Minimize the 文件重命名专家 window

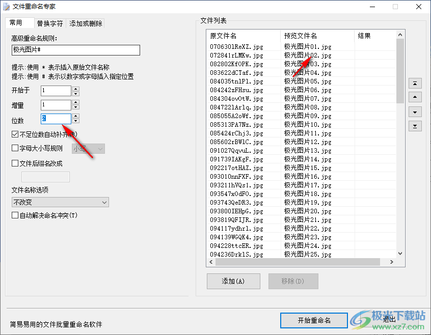(x=372, y=7)
